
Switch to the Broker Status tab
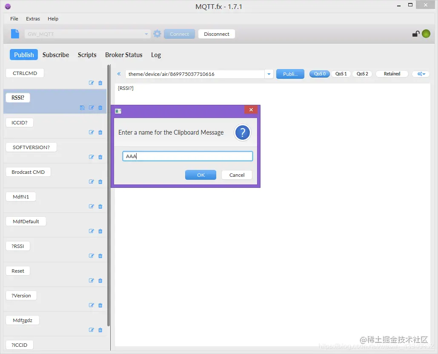pyautogui.click(x=124, y=55)
